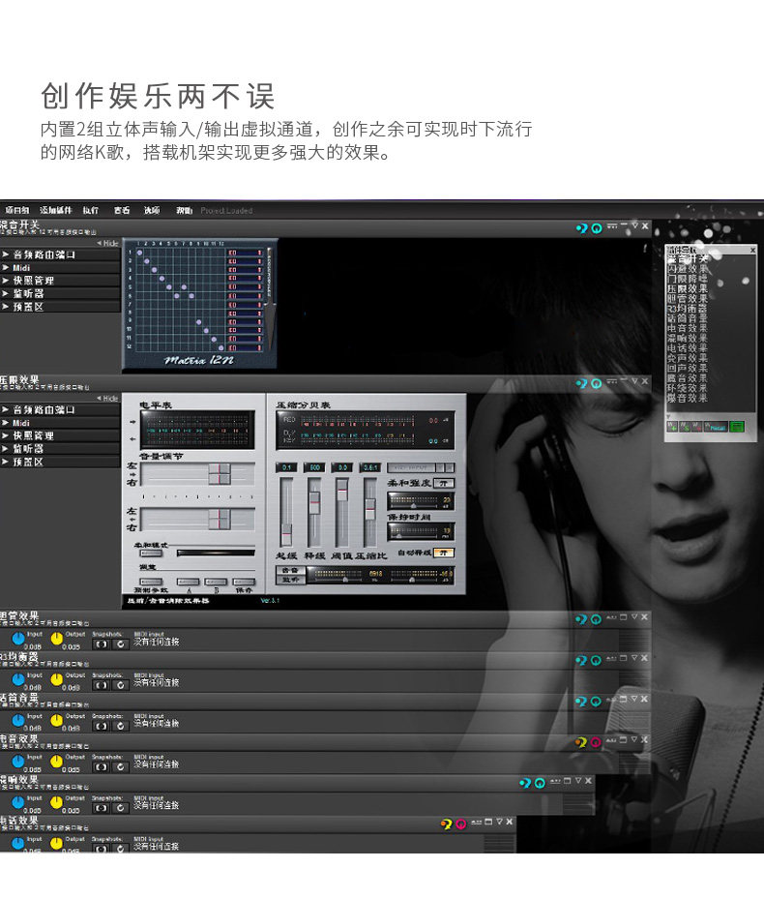The height and width of the screenshot is (898, 764).
Task: Toggle Matrix 12N row 9 column 9 node
Action: pyautogui.click(x=198, y=322)
